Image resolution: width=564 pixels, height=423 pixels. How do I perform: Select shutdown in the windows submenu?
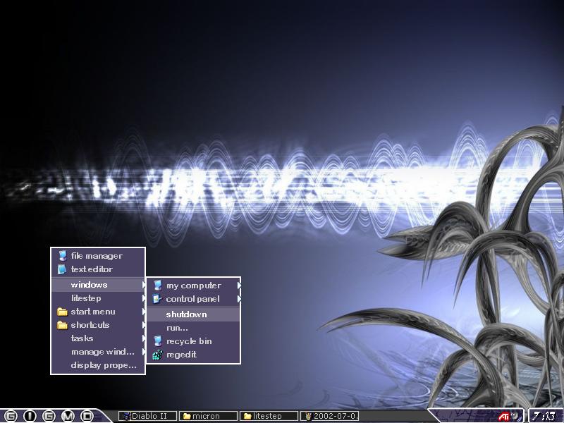[193, 314]
